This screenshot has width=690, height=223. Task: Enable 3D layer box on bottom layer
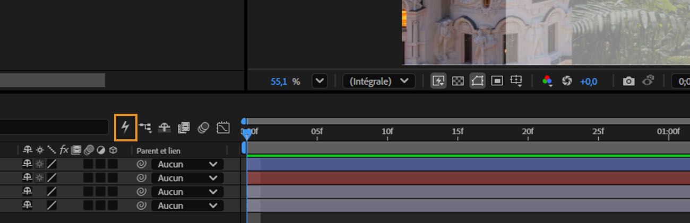[113, 206]
